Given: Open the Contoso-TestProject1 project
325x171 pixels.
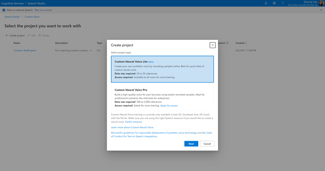Looking at the screenshot, I should click(25, 51).
